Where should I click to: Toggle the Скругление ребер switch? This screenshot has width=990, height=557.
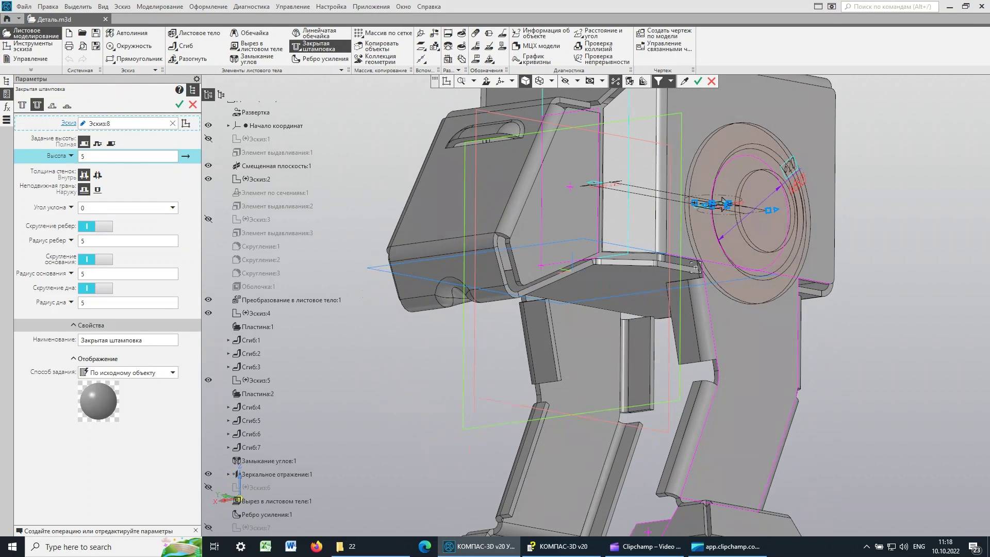click(x=95, y=226)
